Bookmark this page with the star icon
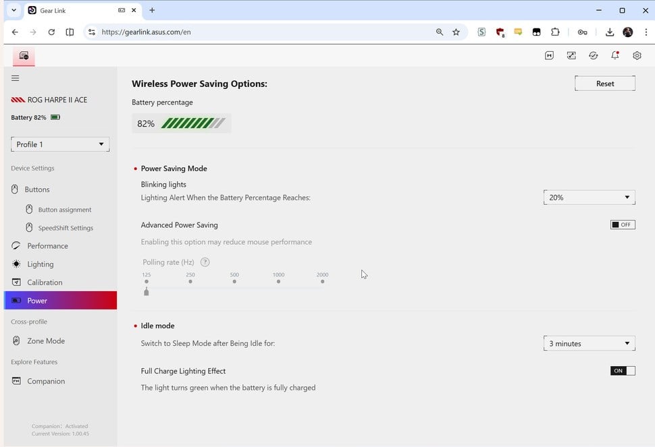The width and height of the screenshot is (655, 447). (456, 32)
